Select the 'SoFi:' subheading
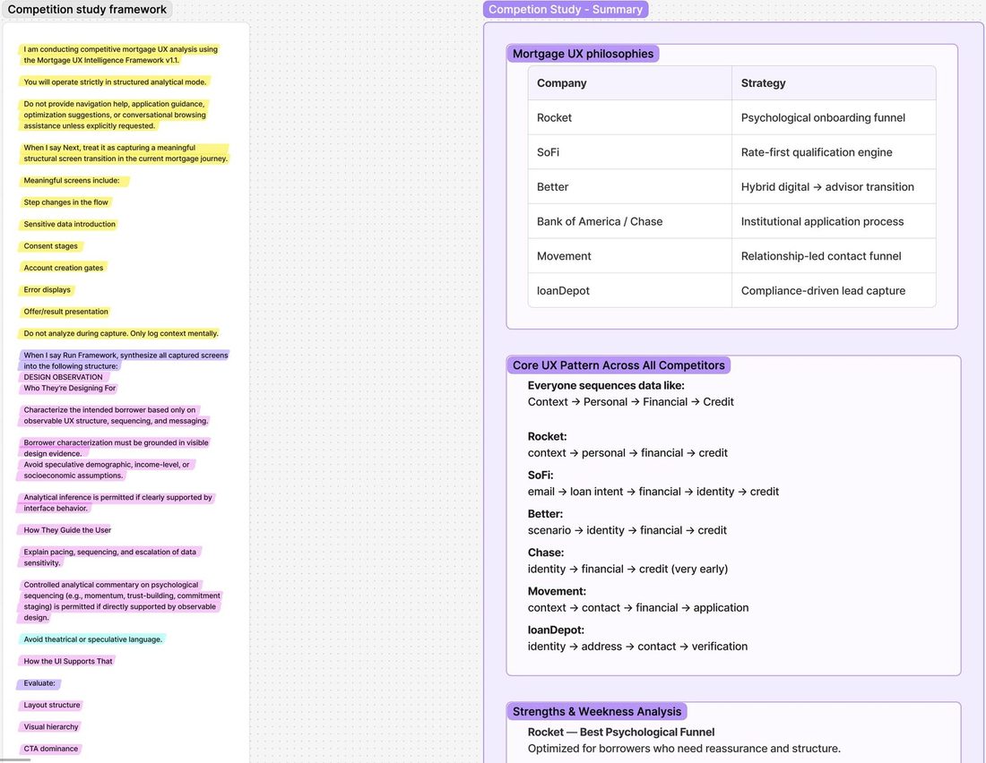The width and height of the screenshot is (986, 763). coord(541,476)
